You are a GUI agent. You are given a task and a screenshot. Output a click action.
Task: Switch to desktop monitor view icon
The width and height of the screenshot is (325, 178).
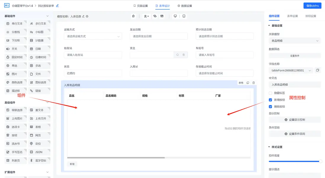point(175,16)
